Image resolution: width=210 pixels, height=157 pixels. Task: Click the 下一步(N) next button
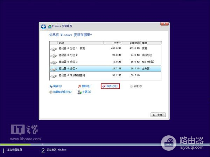tap(158, 115)
